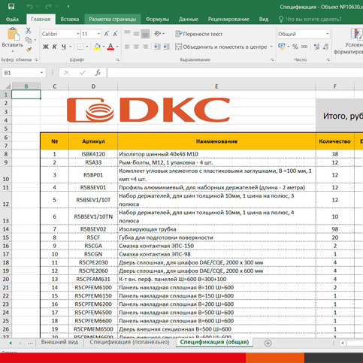Screen dimensions: 363x363
Task: Align cell text left
Action: coord(127,47)
